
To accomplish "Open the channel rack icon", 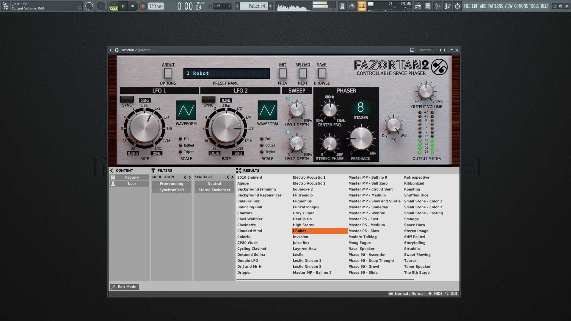I will tap(428, 6).
